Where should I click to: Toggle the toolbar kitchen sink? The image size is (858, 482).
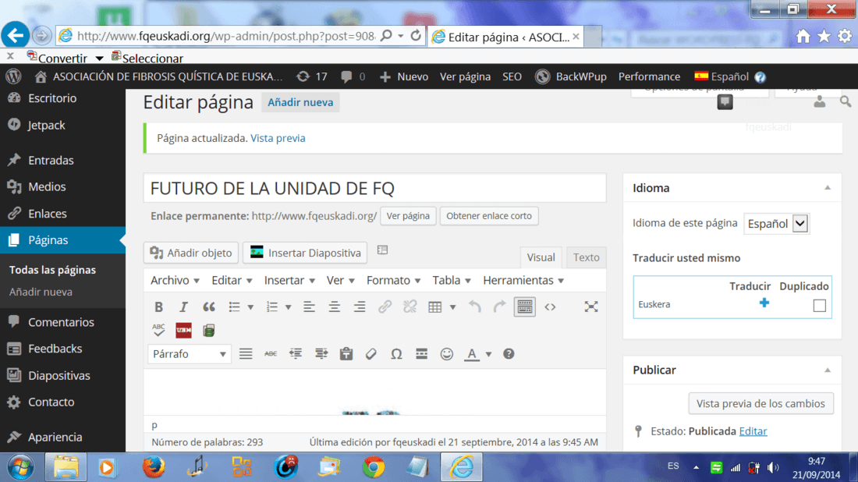tap(524, 307)
